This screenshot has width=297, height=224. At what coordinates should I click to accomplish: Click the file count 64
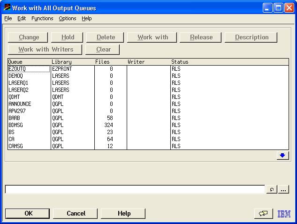coord(110,139)
